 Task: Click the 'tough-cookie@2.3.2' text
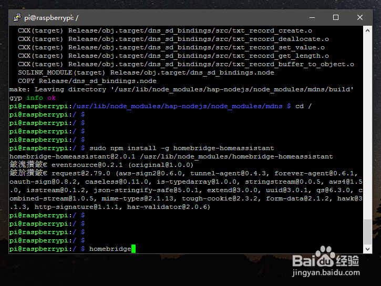220,198
